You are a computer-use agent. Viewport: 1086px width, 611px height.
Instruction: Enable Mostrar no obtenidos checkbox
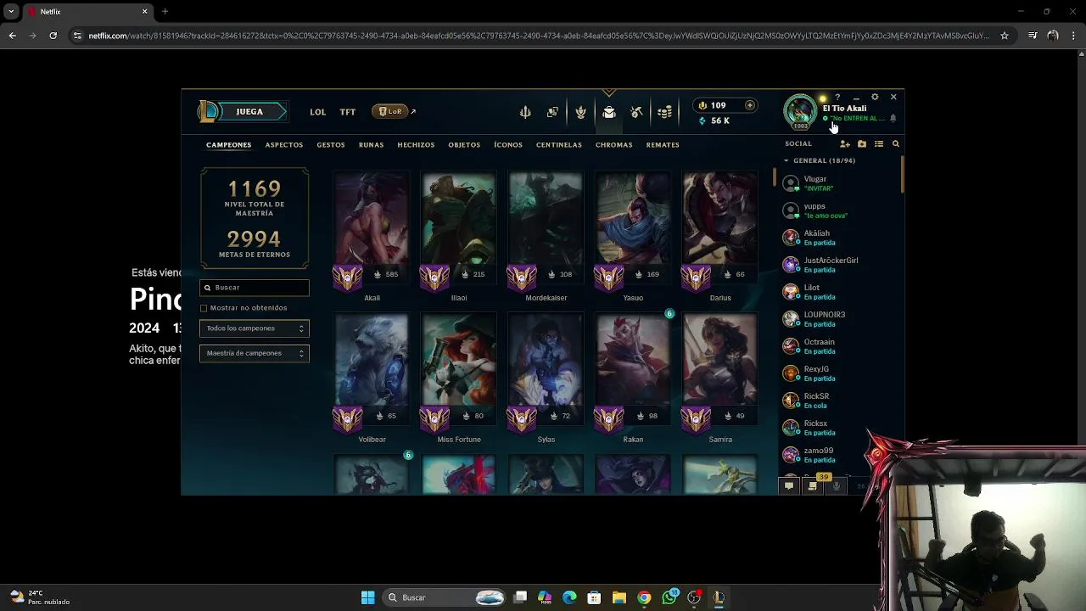point(204,308)
